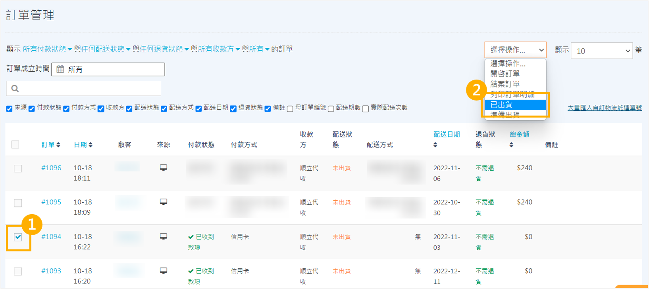Select the checkbox for order #1096
Image resolution: width=649 pixels, height=289 pixels.
(18, 169)
